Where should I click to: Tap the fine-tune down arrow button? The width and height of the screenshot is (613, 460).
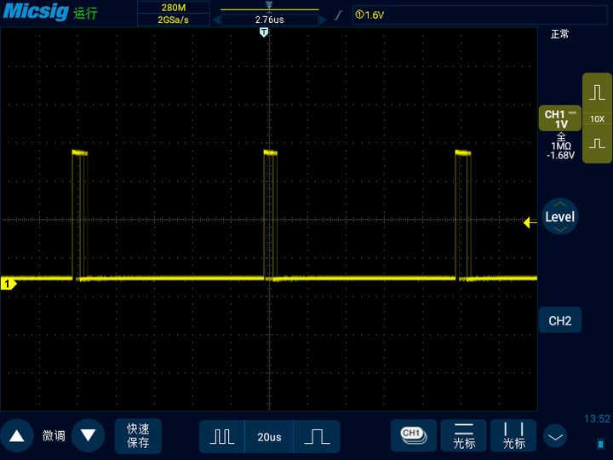[x=88, y=436]
